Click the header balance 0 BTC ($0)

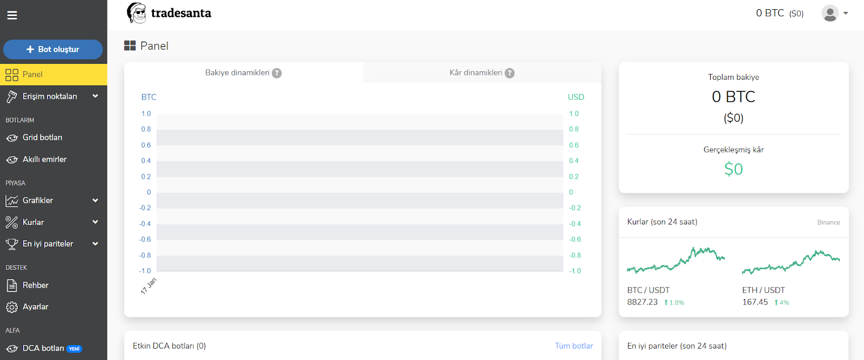click(780, 13)
